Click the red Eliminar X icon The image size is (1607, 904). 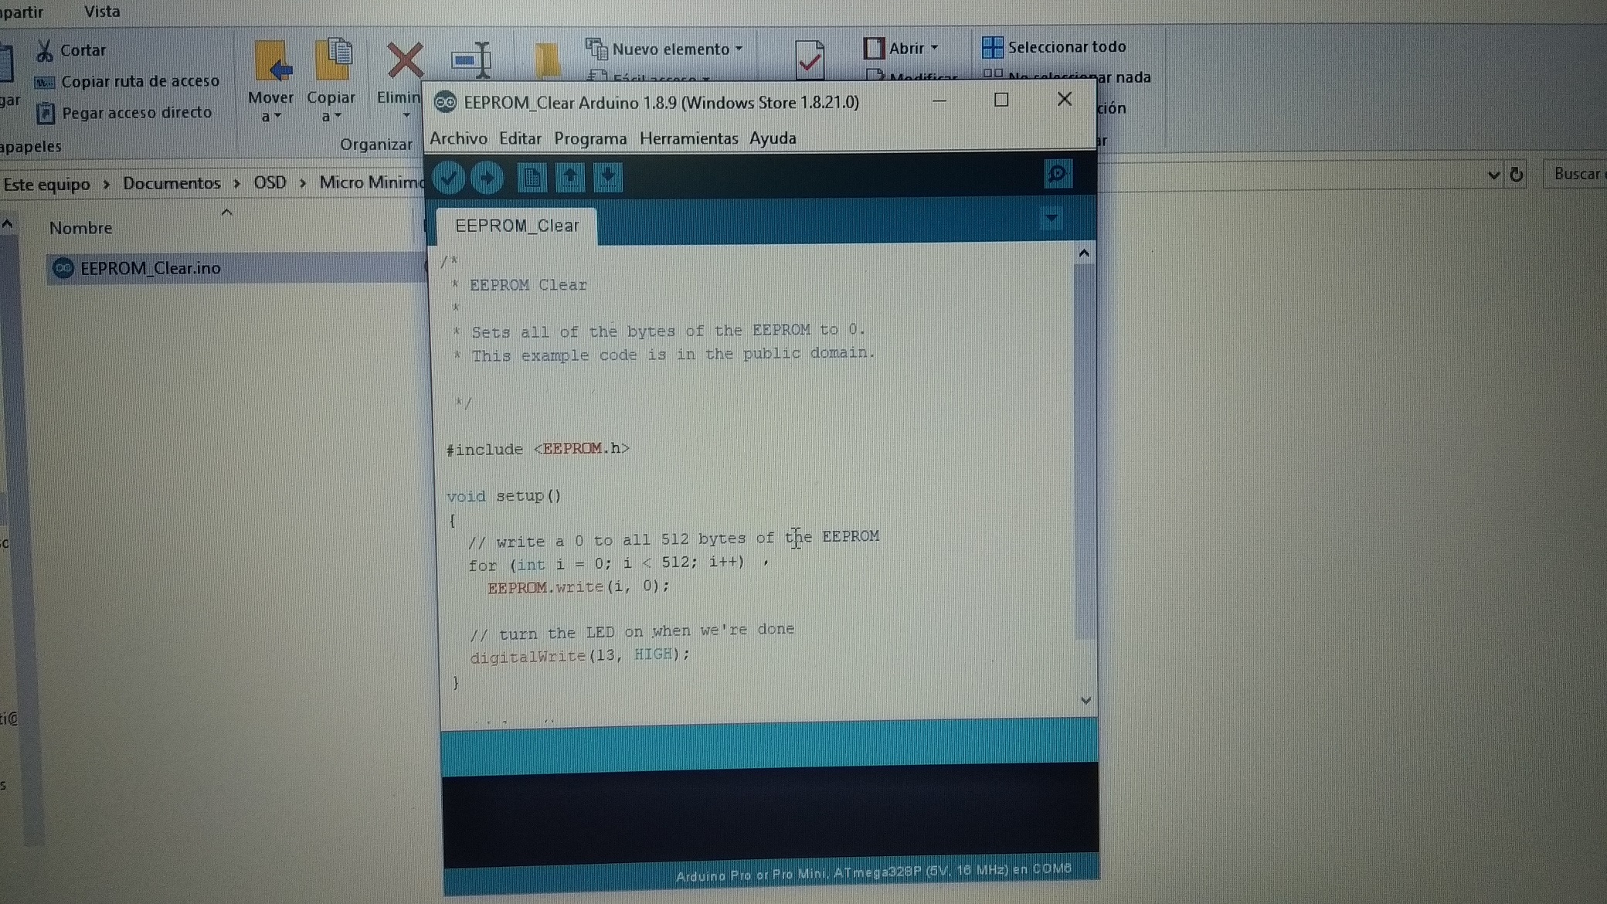(404, 61)
